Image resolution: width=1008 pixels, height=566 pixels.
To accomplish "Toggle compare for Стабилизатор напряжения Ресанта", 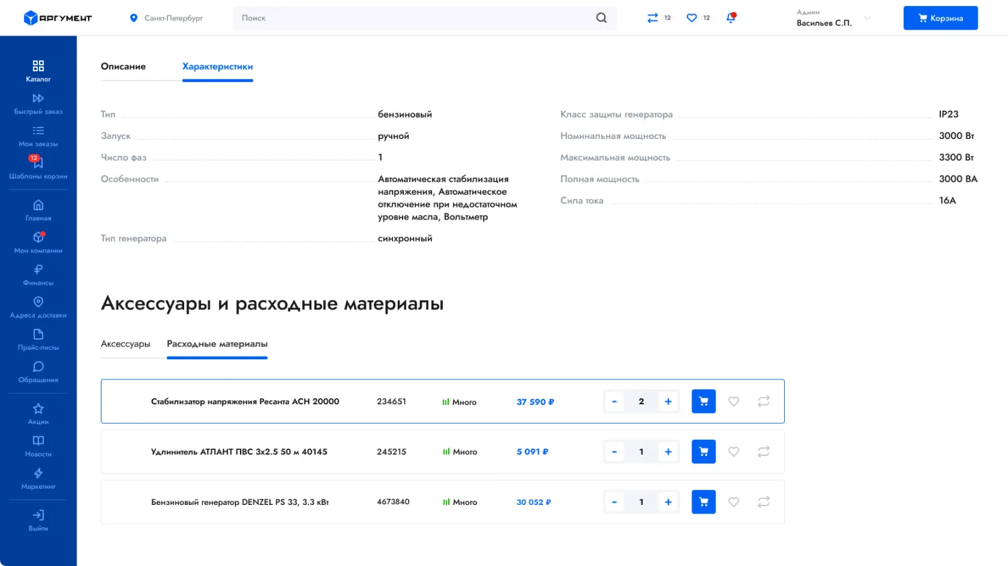I will click(763, 402).
